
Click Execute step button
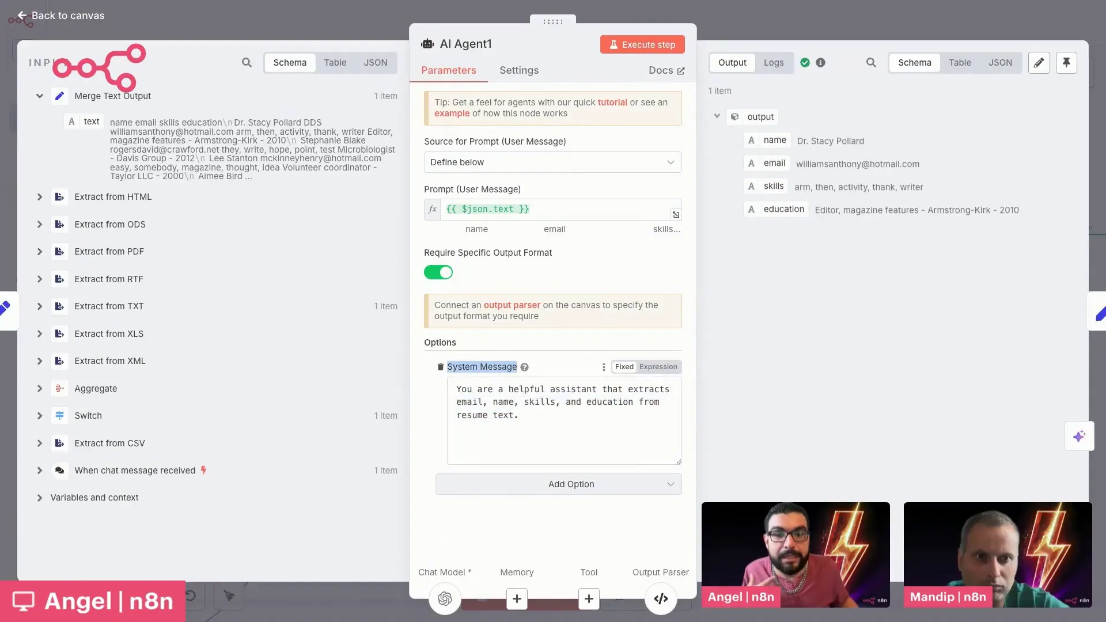point(642,44)
